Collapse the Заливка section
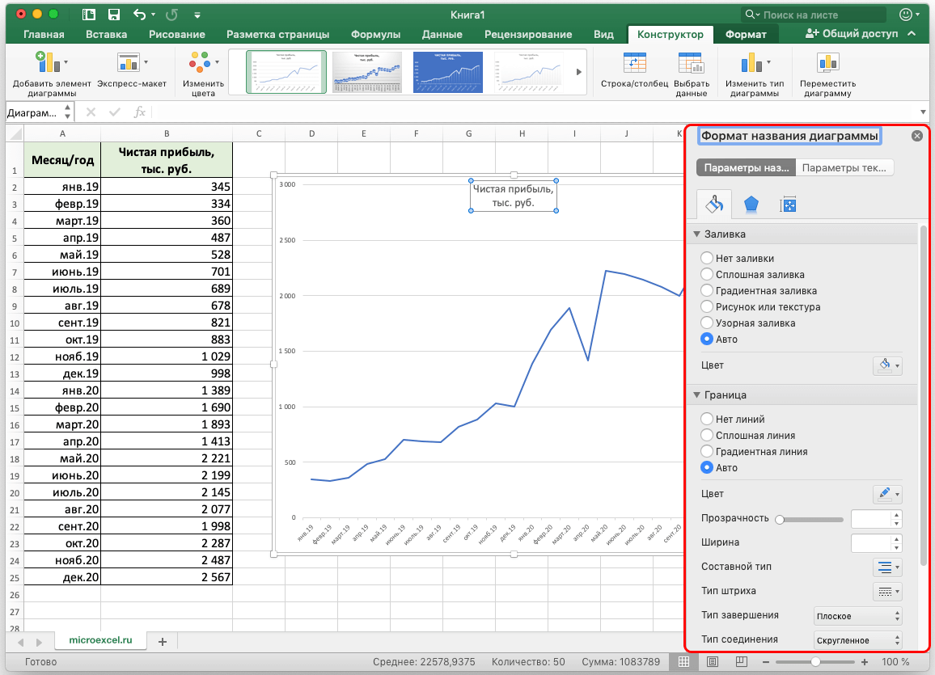The width and height of the screenshot is (935, 675). [x=696, y=234]
